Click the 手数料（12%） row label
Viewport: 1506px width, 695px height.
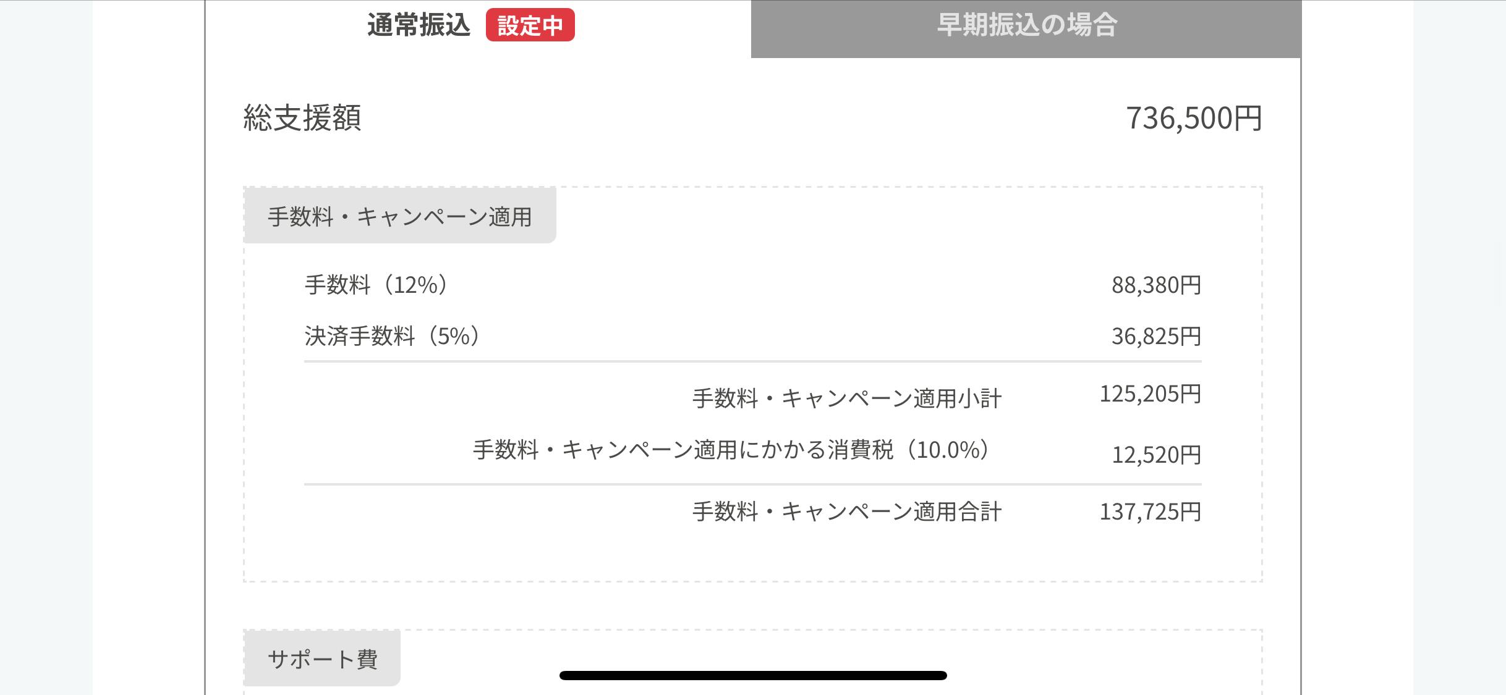point(376,285)
